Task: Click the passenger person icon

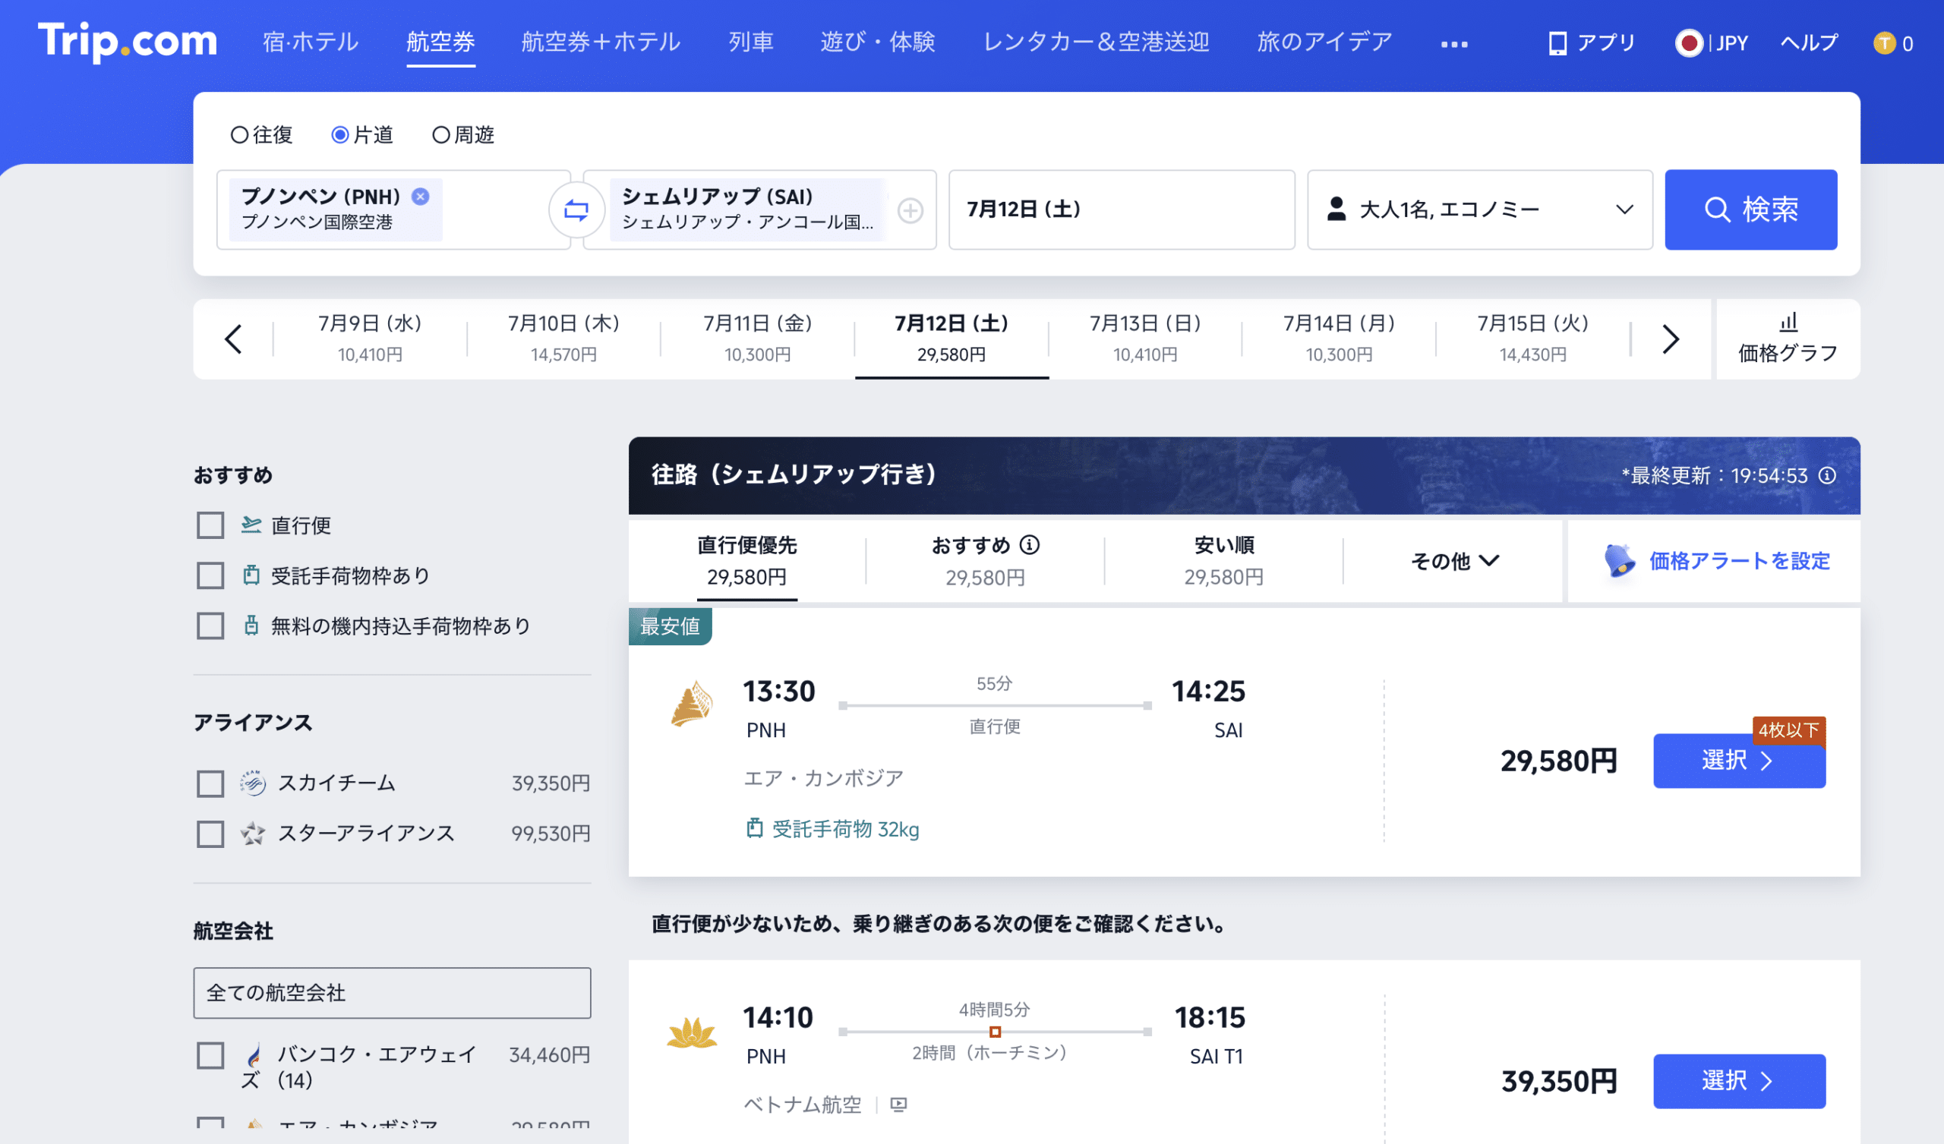Action: point(1336,209)
